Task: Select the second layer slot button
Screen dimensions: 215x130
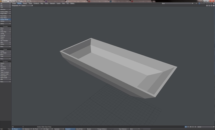Action: [201, 3]
